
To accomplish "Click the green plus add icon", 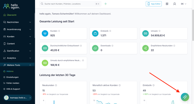I will coord(105,4).
